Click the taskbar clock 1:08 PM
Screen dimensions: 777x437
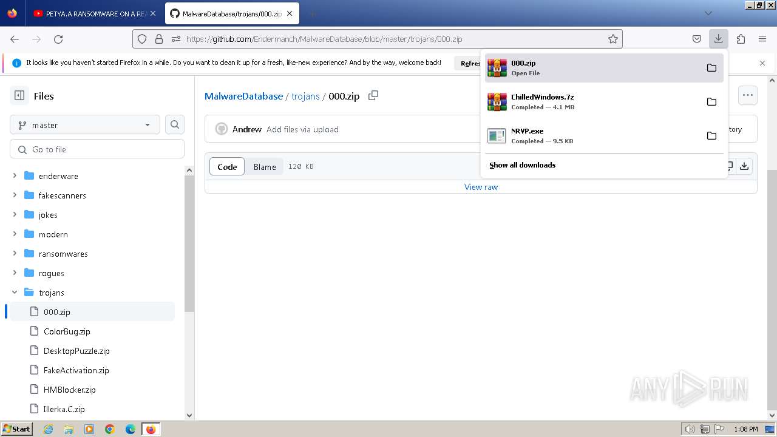pyautogui.click(x=745, y=429)
